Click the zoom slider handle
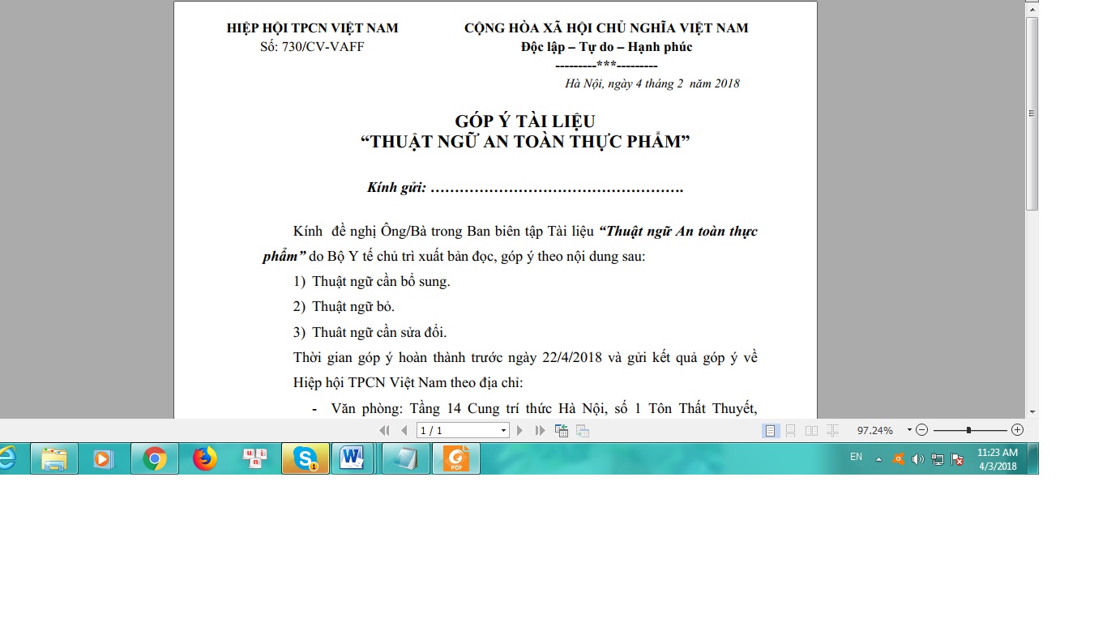This screenshot has width=1107, height=622. tap(968, 430)
